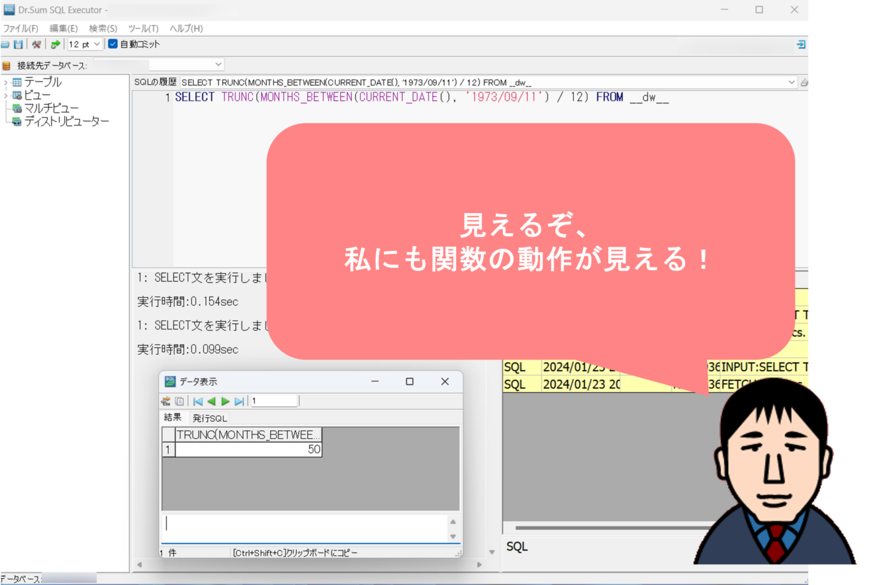Click the save SQL icon
The image size is (869, 585).
coord(18,44)
